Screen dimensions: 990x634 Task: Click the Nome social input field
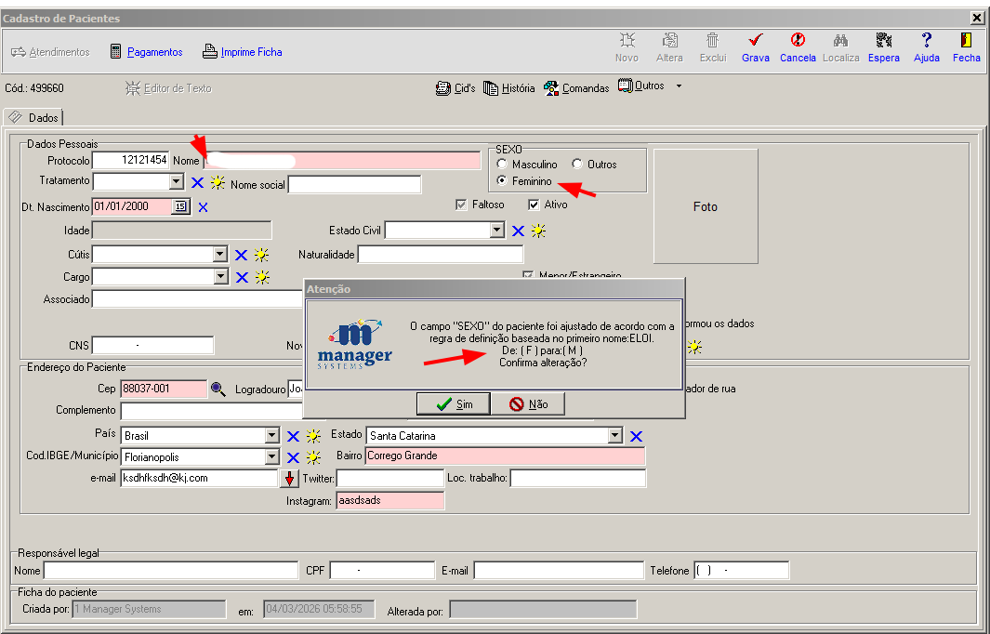tap(354, 185)
